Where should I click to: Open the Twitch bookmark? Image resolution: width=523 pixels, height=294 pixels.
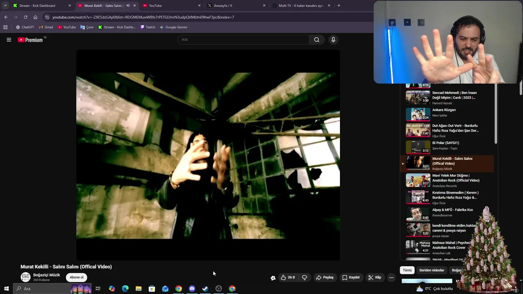[x=148, y=27]
